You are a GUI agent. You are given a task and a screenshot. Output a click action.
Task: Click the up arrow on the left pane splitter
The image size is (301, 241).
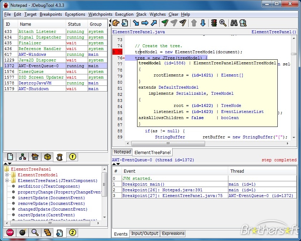(x=6, y=163)
